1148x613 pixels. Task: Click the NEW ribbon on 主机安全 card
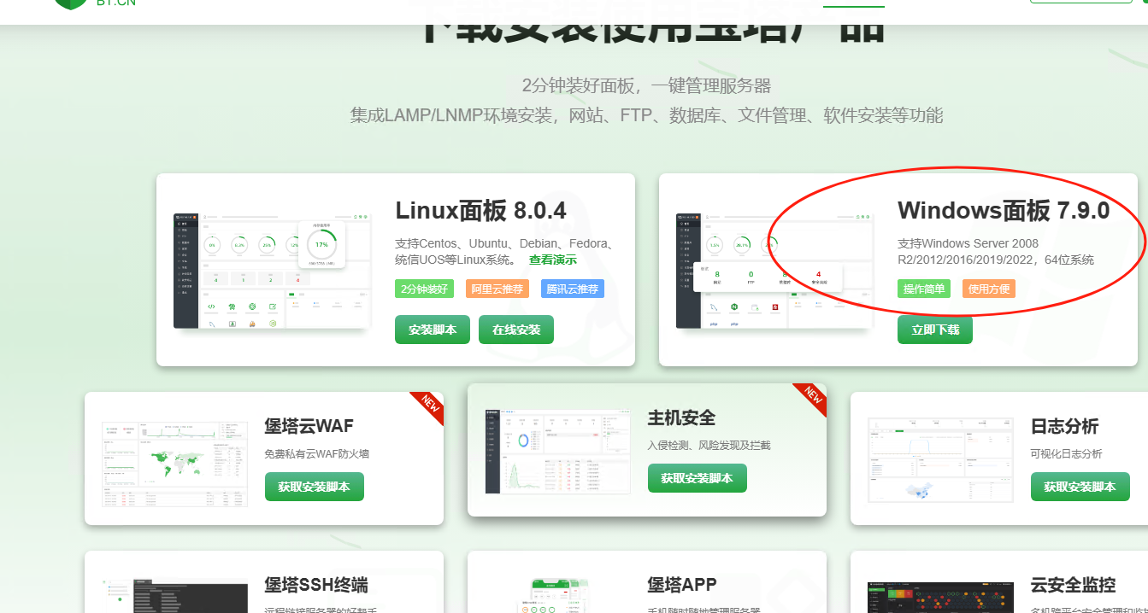tap(811, 398)
